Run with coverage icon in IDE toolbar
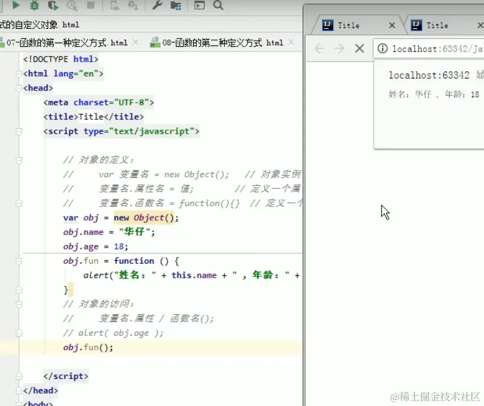The height and width of the screenshot is (406, 484). tap(53, 5)
